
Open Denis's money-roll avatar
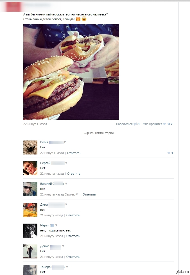click(x=30, y=147)
